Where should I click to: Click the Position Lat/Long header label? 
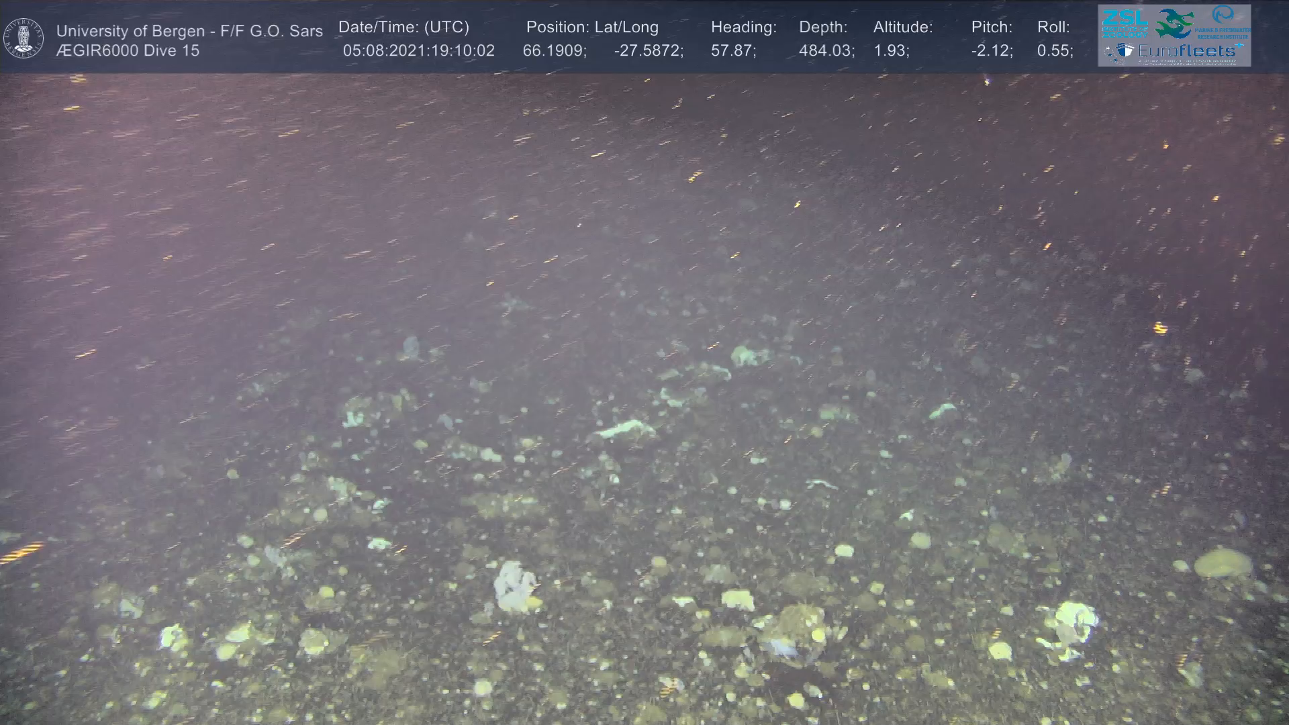click(x=592, y=28)
